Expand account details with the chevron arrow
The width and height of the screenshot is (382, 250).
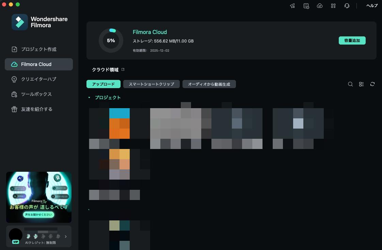pos(66,236)
